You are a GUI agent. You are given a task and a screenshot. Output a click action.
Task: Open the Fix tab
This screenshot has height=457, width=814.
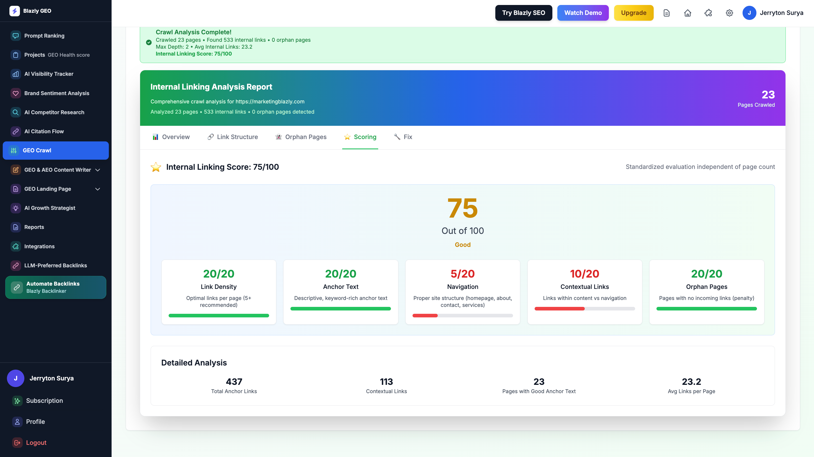pyautogui.click(x=403, y=137)
